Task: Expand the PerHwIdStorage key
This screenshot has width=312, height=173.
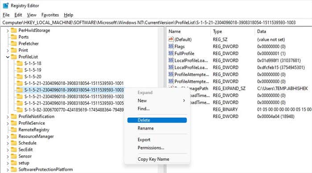Action: 8,31
